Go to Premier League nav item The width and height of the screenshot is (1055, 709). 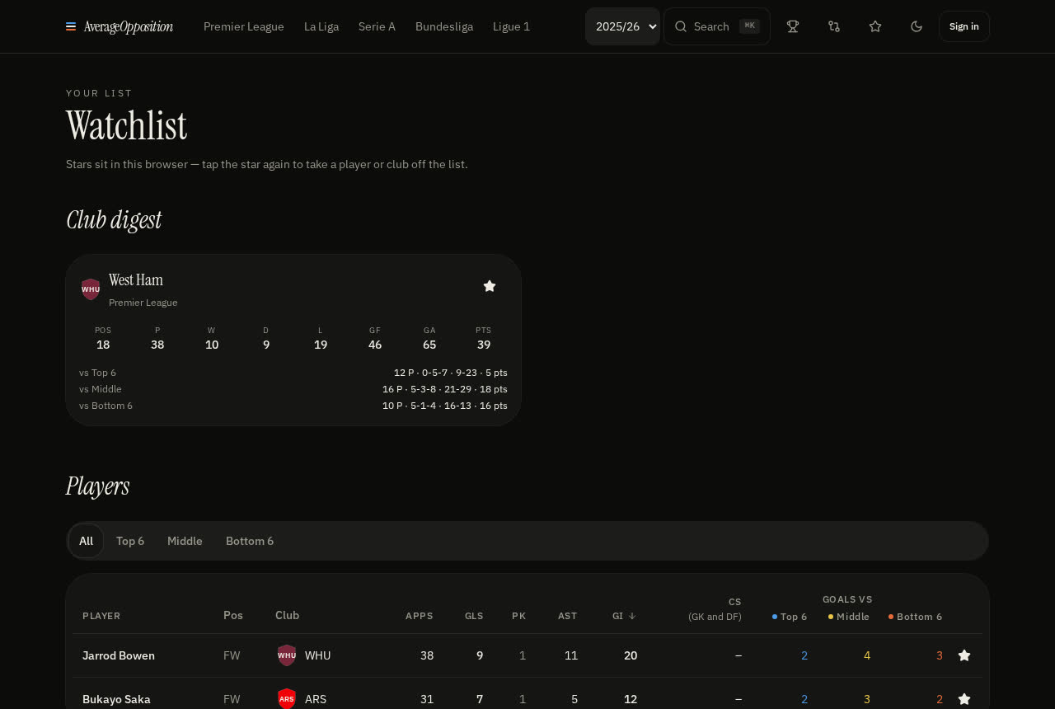244,26
